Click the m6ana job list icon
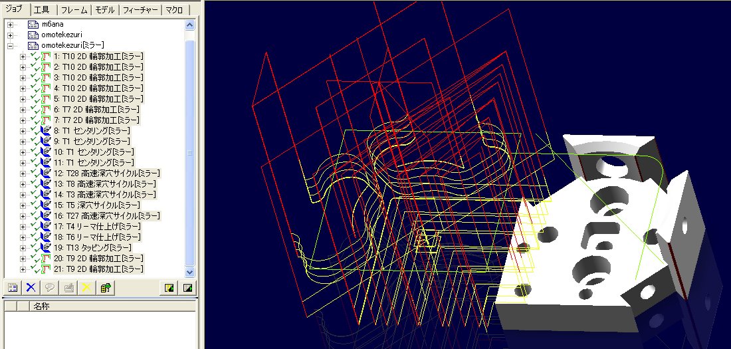This screenshot has width=731, height=349. click(33, 24)
